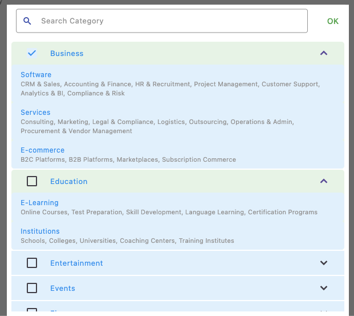Screen dimensions: 354x316
Task: Open the E-Learning subcategory
Action: (x=39, y=203)
